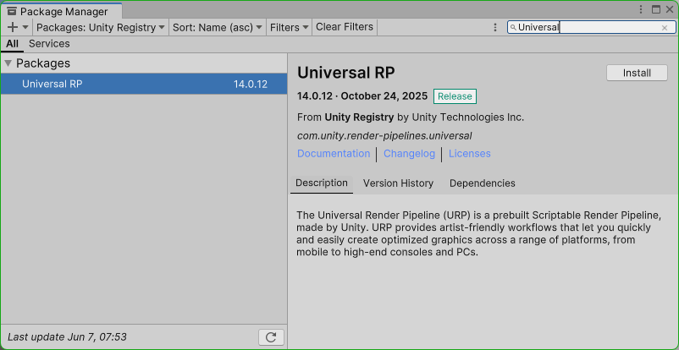Click the Universal RP heading in details
This screenshot has width=679, height=350.
point(346,73)
